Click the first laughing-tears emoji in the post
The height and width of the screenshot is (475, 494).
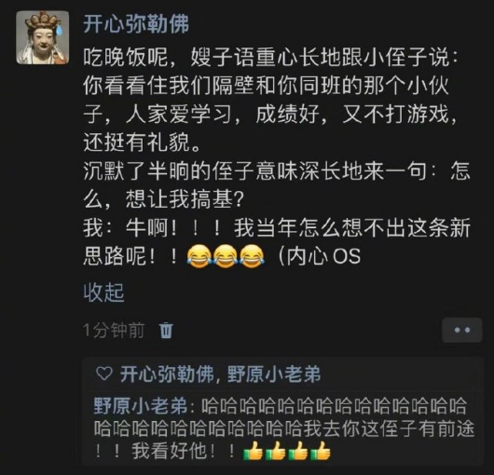click(x=199, y=256)
